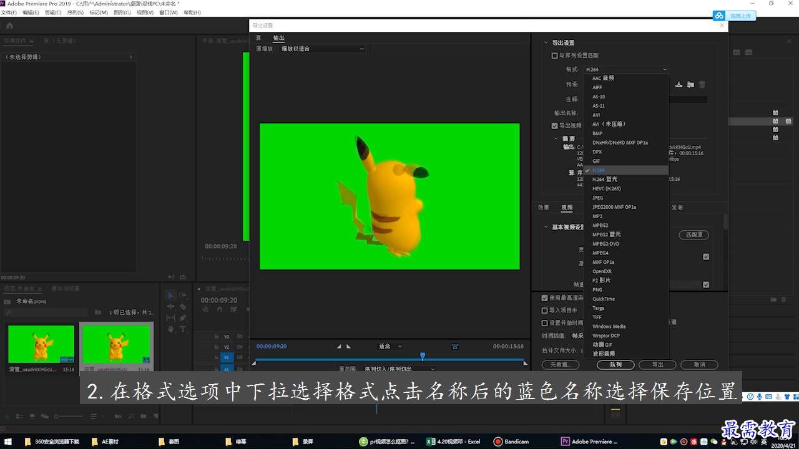Open the 文件(F) menu
This screenshot has height=449, width=799.
[9, 12]
